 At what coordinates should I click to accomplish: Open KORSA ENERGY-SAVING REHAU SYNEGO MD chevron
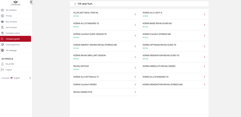(x=135, y=46)
